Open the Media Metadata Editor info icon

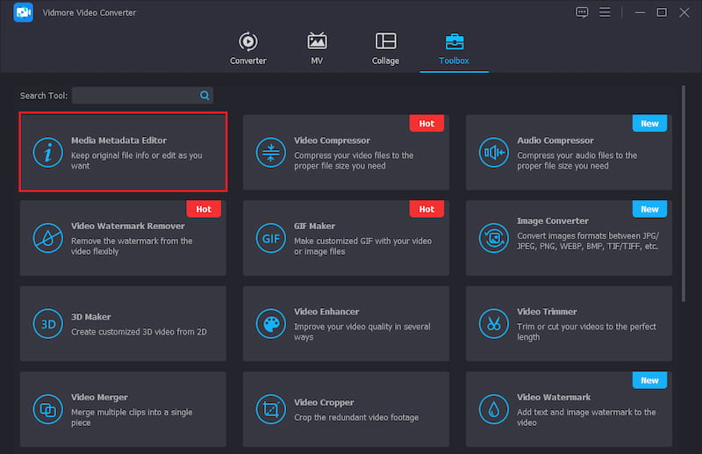[x=47, y=152]
